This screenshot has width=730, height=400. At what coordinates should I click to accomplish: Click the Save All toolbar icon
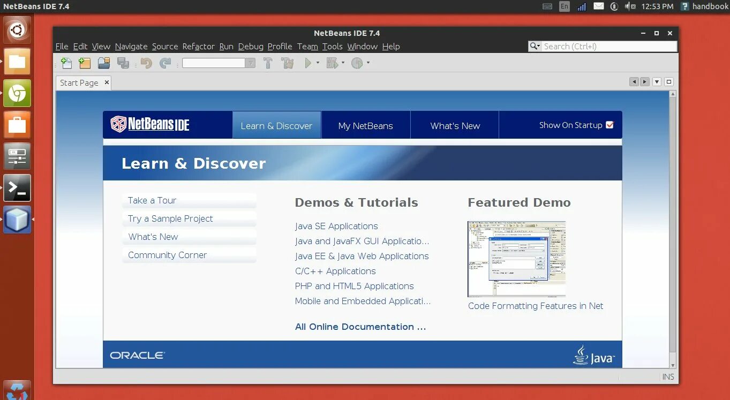click(x=123, y=63)
